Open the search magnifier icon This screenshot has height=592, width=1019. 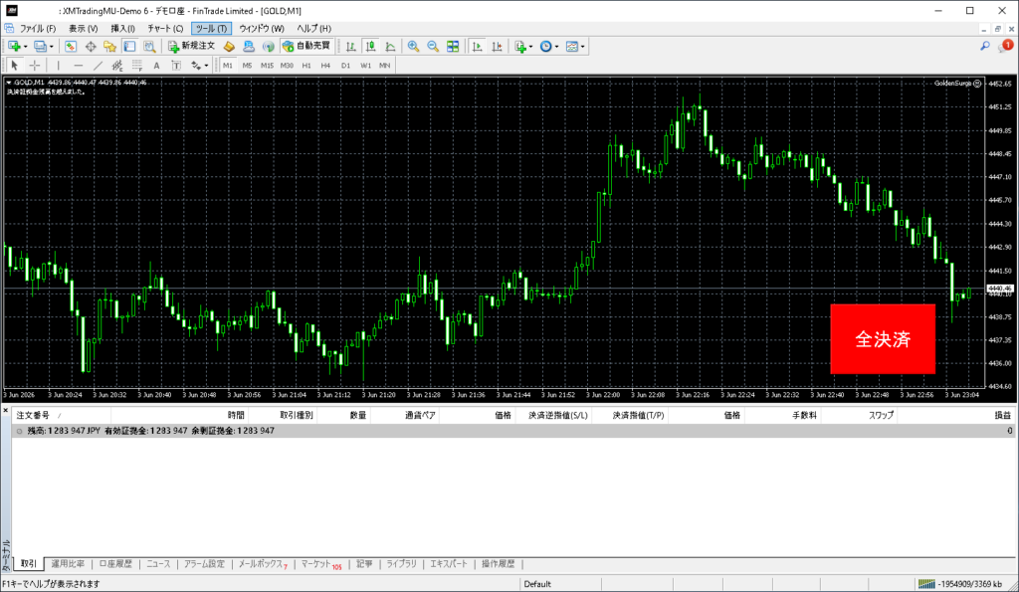(x=985, y=46)
